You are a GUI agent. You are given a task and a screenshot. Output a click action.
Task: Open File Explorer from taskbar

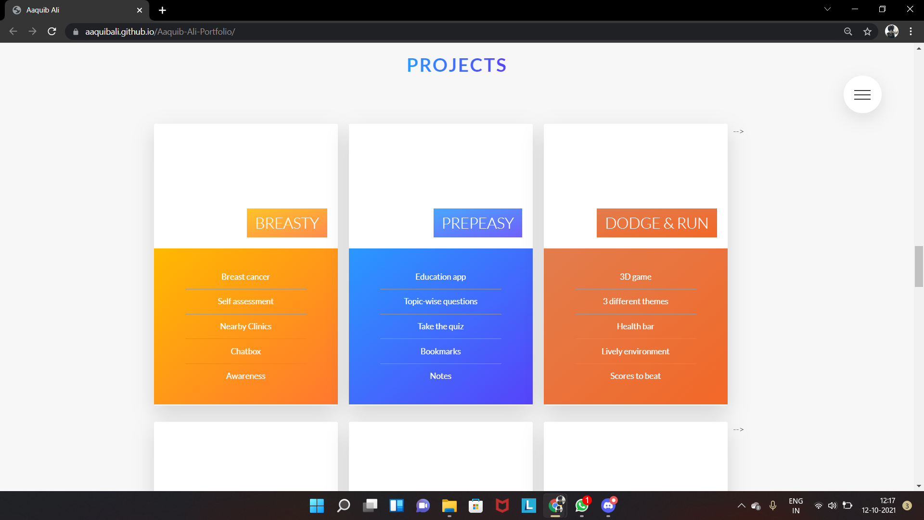coord(449,506)
